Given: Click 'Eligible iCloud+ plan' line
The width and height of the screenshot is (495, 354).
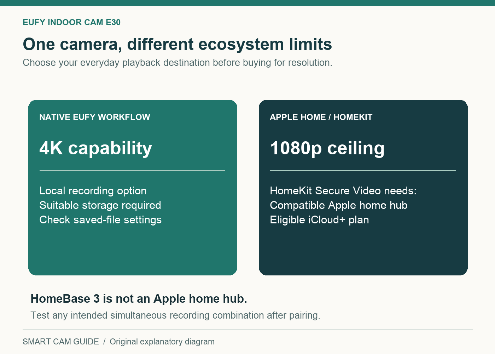Looking at the screenshot, I should tap(320, 220).
